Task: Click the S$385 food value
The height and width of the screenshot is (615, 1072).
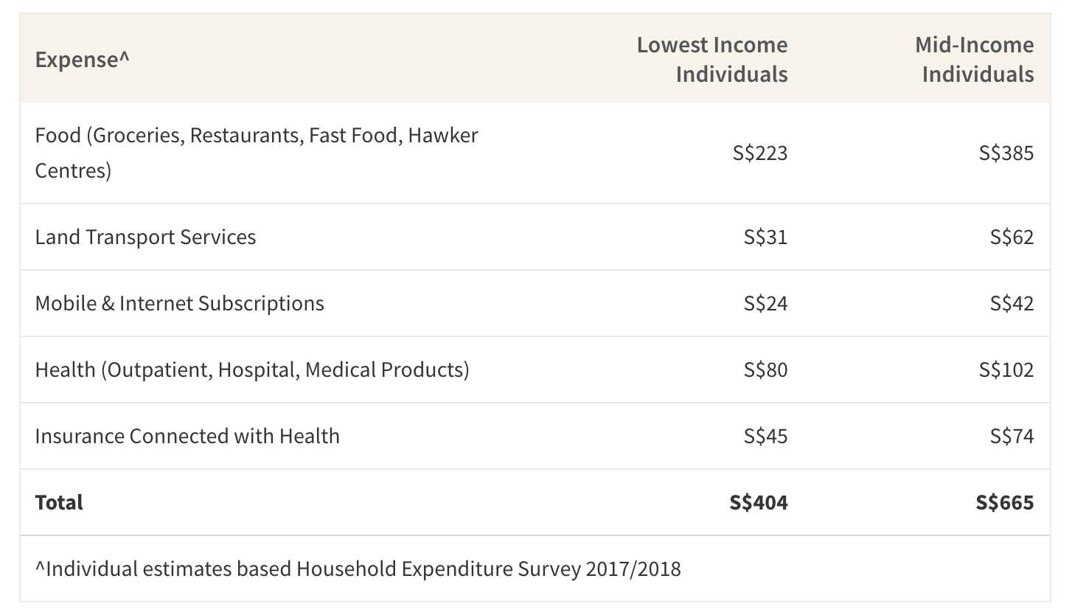Action: pos(1006,153)
